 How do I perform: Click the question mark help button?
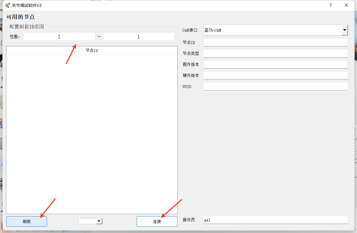pos(330,5)
